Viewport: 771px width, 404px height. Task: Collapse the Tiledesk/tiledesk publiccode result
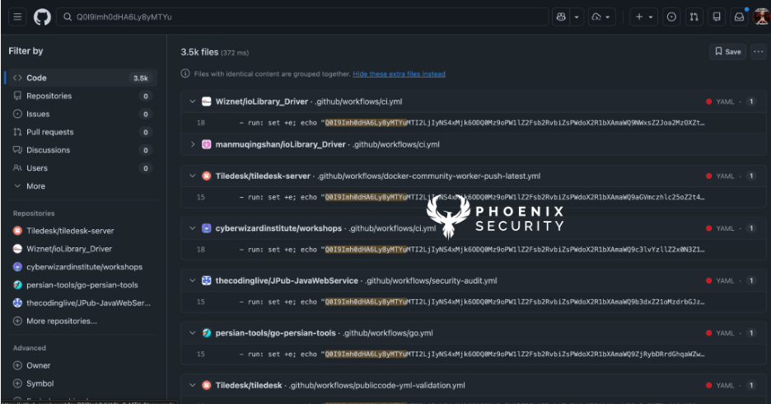point(192,385)
